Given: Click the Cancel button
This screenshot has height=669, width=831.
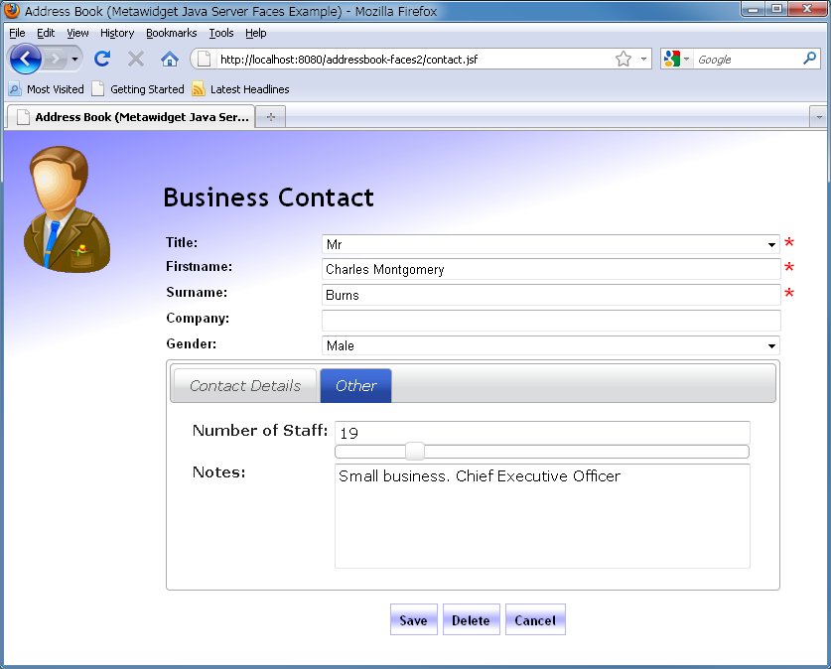Looking at the screenshot, I should pyautogui.click(x=534, y=618).
